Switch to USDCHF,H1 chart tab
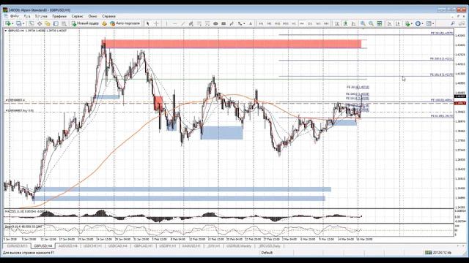469x263 pixels. pos(93,246)
